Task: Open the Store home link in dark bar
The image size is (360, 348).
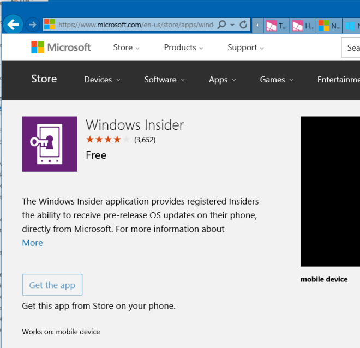Action: pyautogui.click(x=44, y=79)
